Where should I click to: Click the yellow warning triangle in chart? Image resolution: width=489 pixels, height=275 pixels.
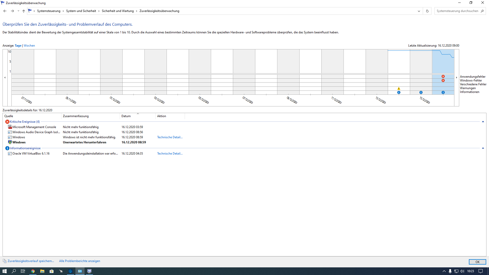coord(399,89)
